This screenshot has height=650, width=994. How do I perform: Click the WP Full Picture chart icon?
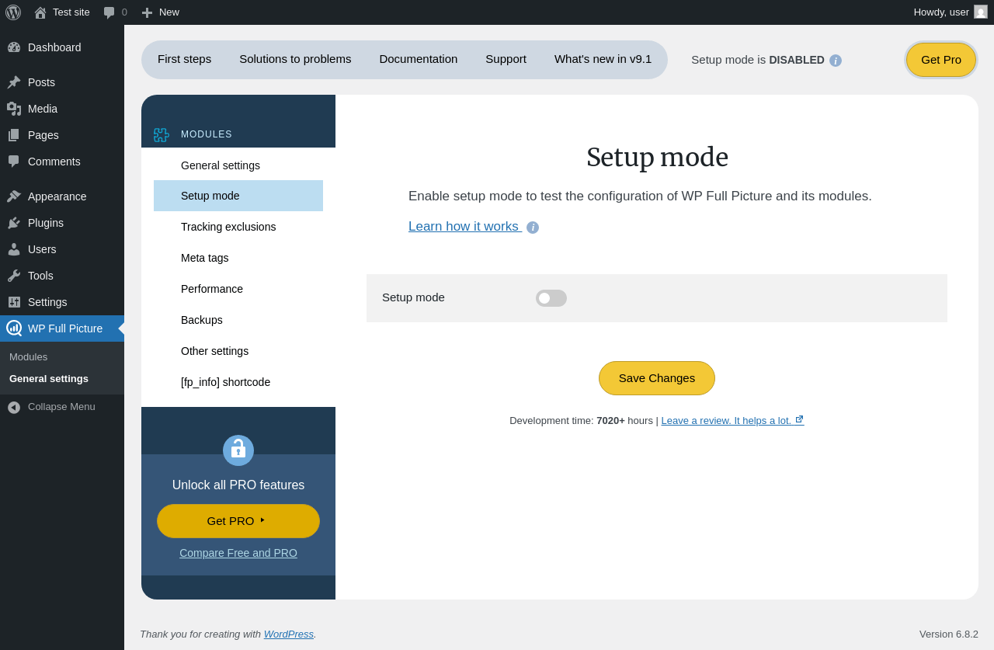point(14,328)
